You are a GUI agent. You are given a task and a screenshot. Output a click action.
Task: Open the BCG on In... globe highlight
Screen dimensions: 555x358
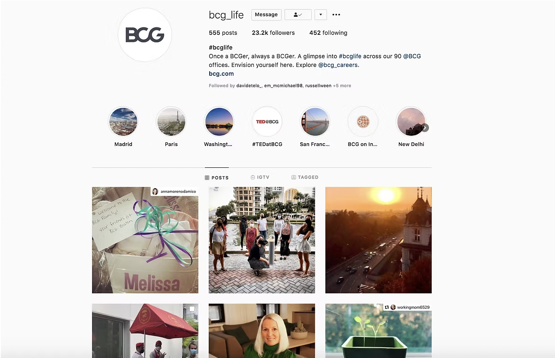point(363,122)
